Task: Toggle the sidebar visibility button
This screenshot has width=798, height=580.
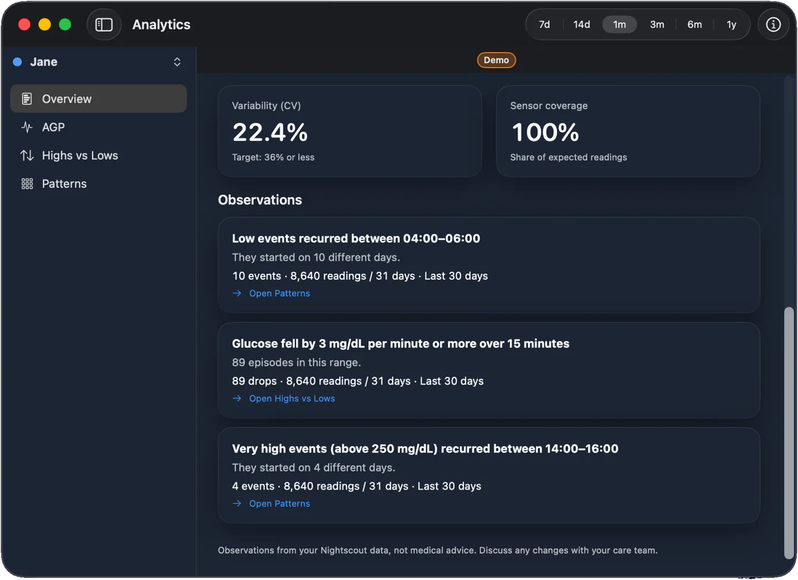Action: [x=104, y=24]
